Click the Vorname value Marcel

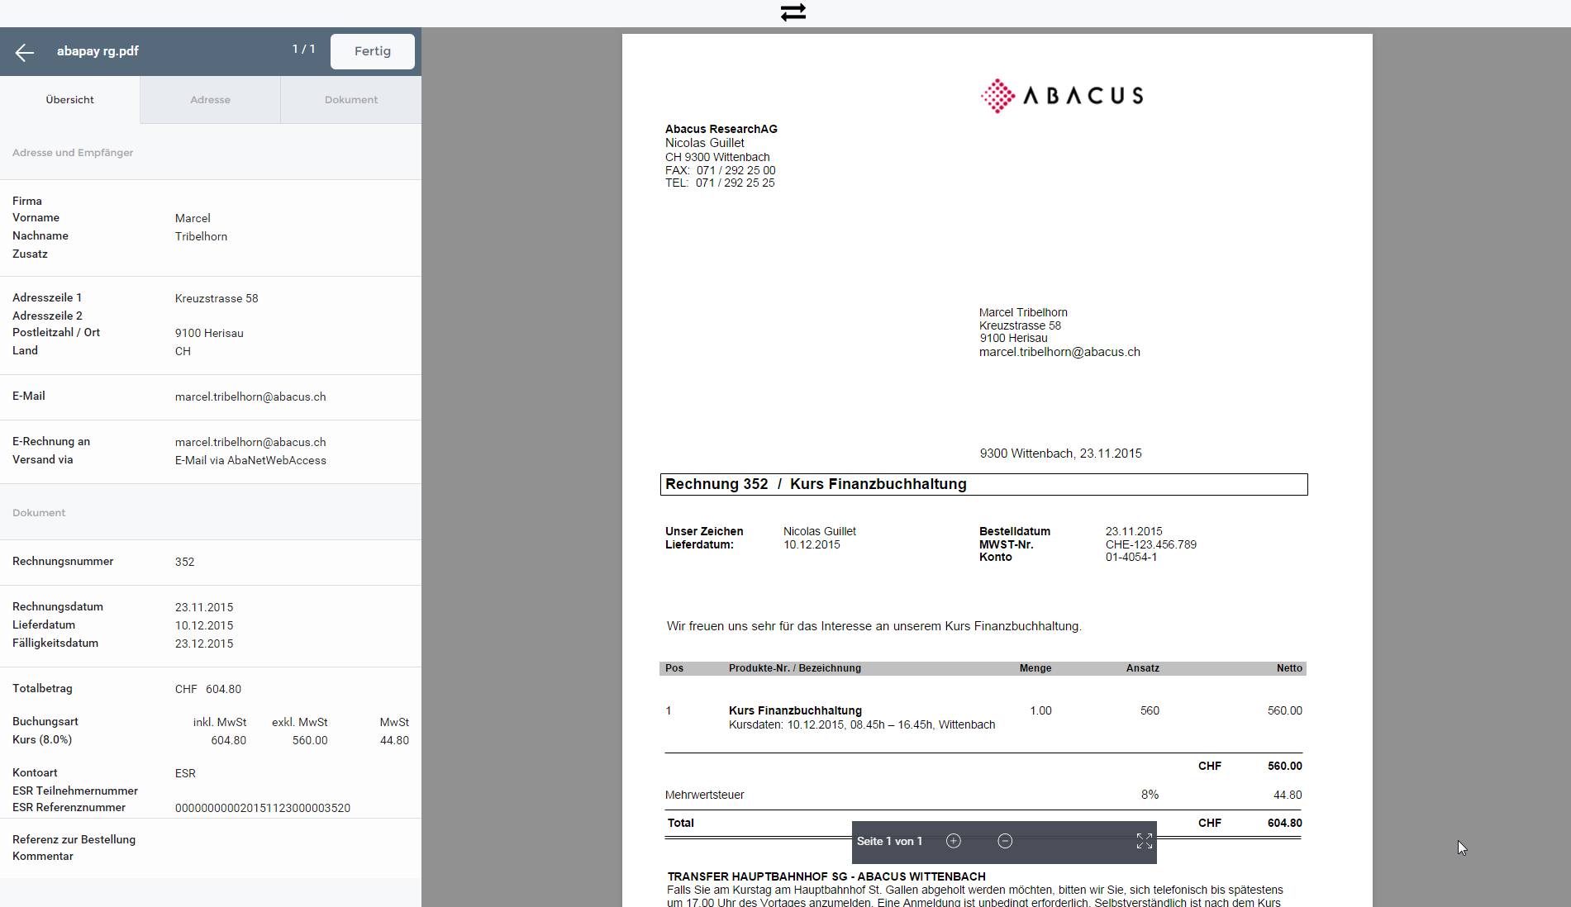tap(193, 219)
